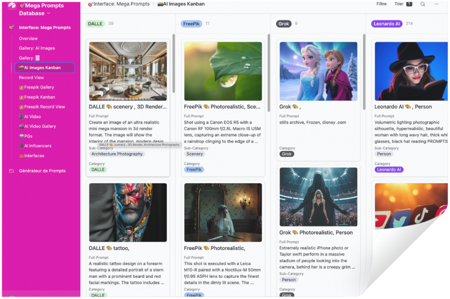Open the stadium concert thumbnail
The height and width of the screenshot is (299, 450).
[x=318, y=197]
